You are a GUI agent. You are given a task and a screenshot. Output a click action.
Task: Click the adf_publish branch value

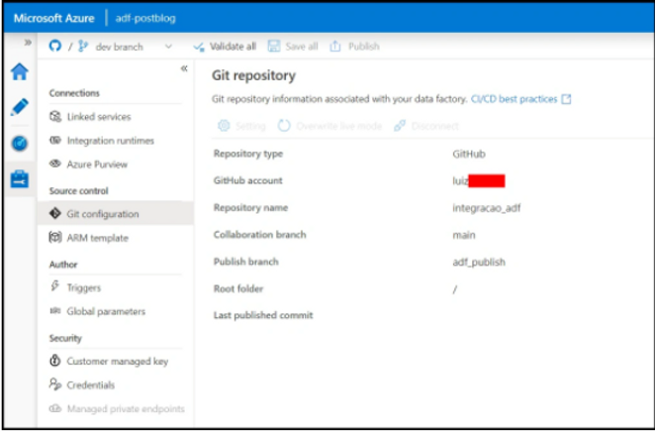pos(479,263)
